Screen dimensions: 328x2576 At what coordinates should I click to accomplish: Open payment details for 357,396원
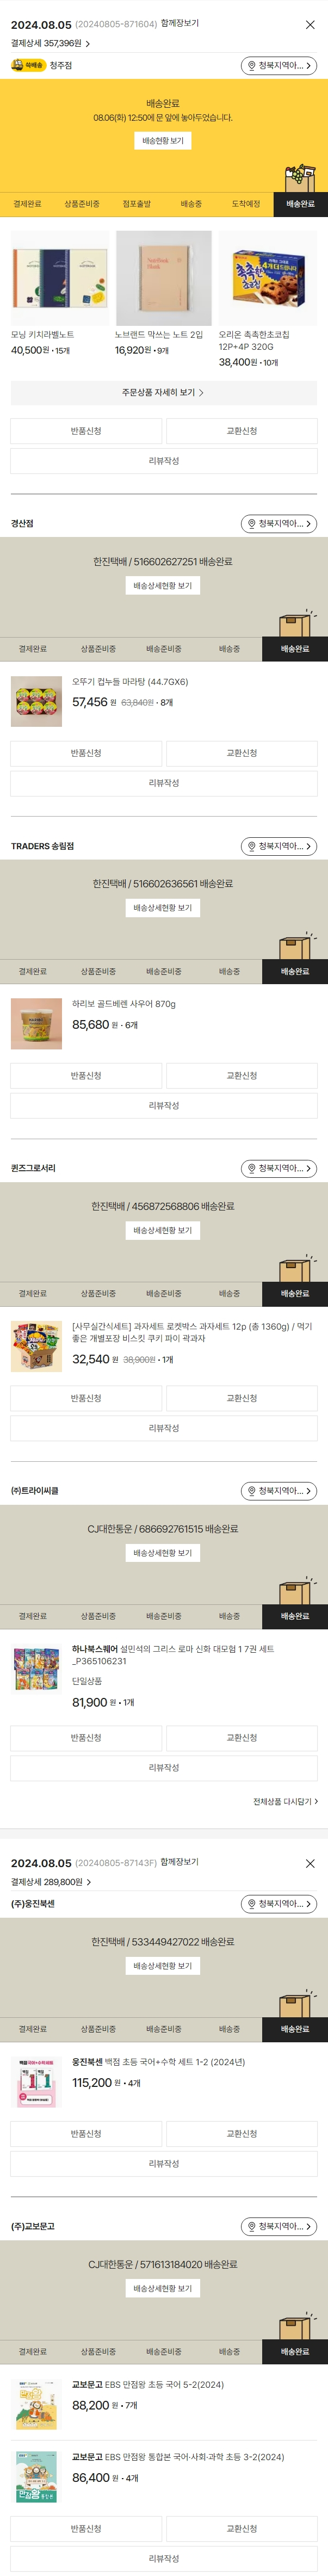click(50, 43)
